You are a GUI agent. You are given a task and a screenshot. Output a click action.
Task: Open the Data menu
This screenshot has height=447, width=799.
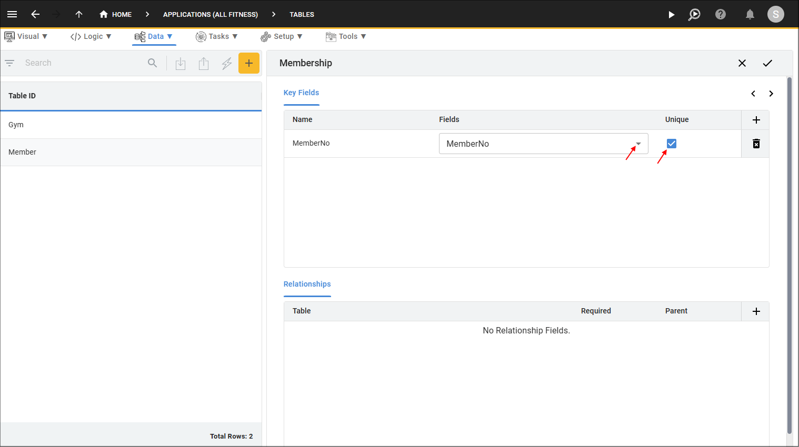[154, 36]
